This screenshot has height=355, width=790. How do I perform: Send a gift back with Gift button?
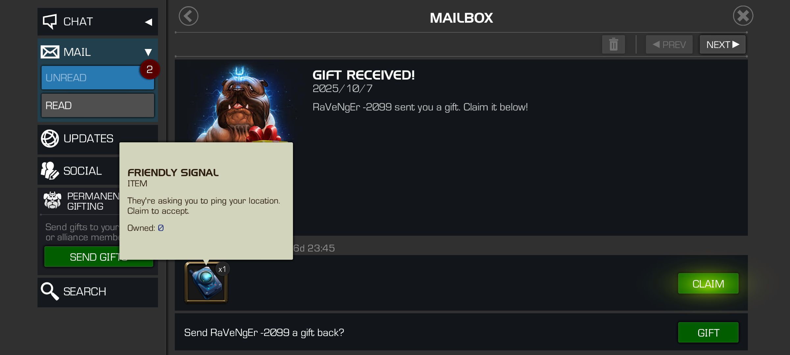pyautogui.click(x=708, y=333)
